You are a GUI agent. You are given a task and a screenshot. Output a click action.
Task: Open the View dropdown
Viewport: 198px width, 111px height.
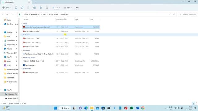(68, 8)
